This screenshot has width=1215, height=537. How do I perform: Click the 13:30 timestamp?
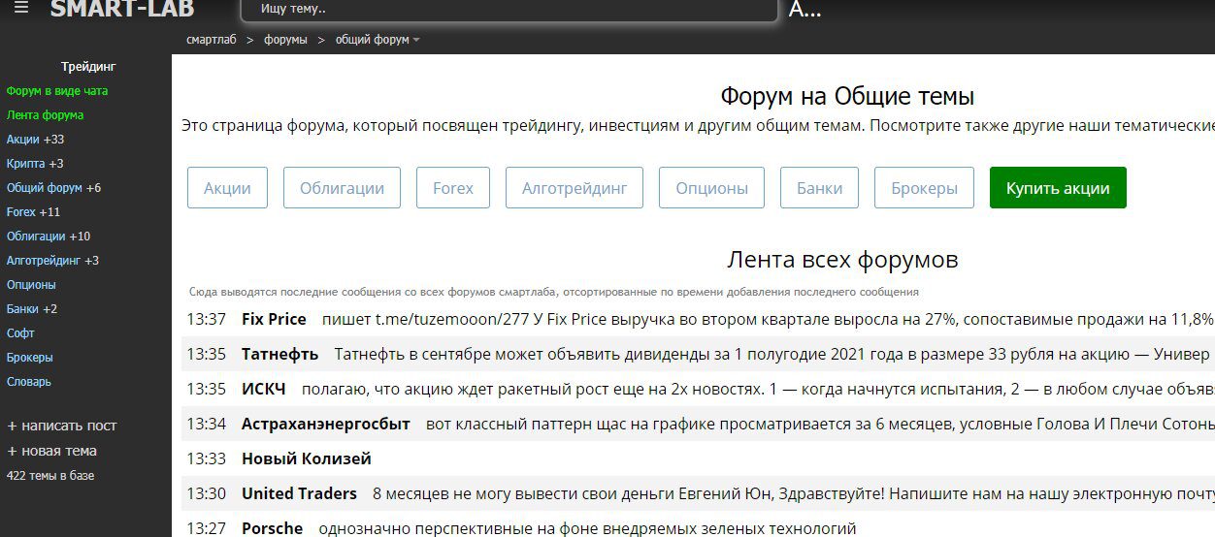coord(206,493)
